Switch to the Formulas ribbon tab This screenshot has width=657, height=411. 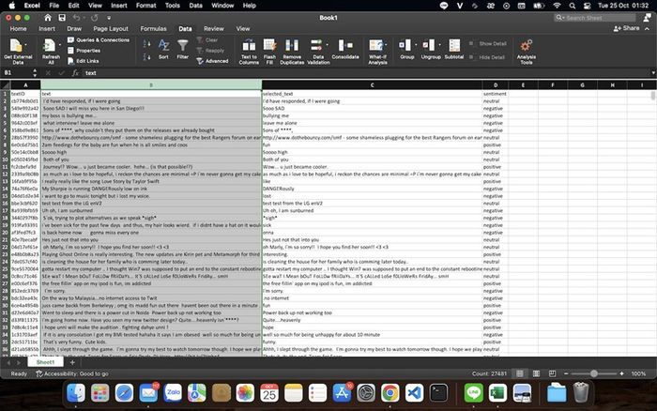coord(153,29)
